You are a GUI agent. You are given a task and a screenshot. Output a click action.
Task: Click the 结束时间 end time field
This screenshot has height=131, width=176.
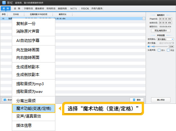click(x=165, y=23)
